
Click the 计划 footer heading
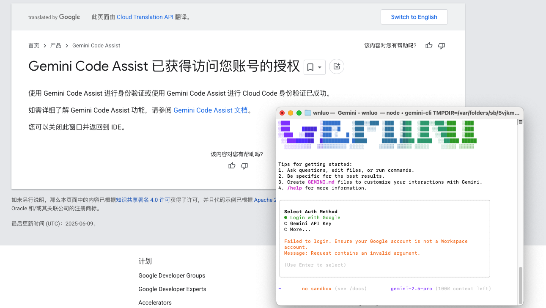coord(145,261)
